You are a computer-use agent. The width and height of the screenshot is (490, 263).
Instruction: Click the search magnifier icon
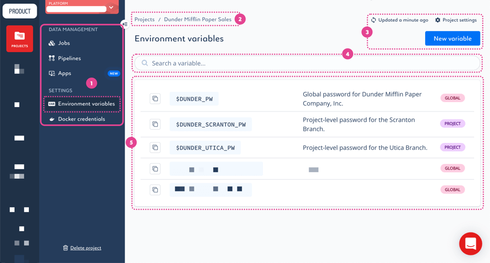pyautogui.click(x=145, y=63)
